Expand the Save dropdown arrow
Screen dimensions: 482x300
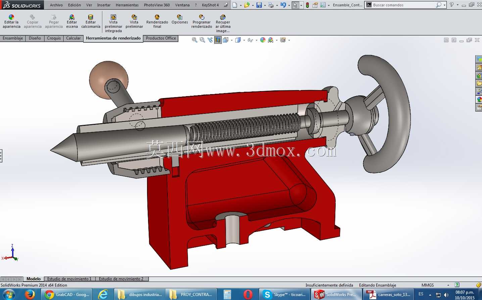point(265,5)
